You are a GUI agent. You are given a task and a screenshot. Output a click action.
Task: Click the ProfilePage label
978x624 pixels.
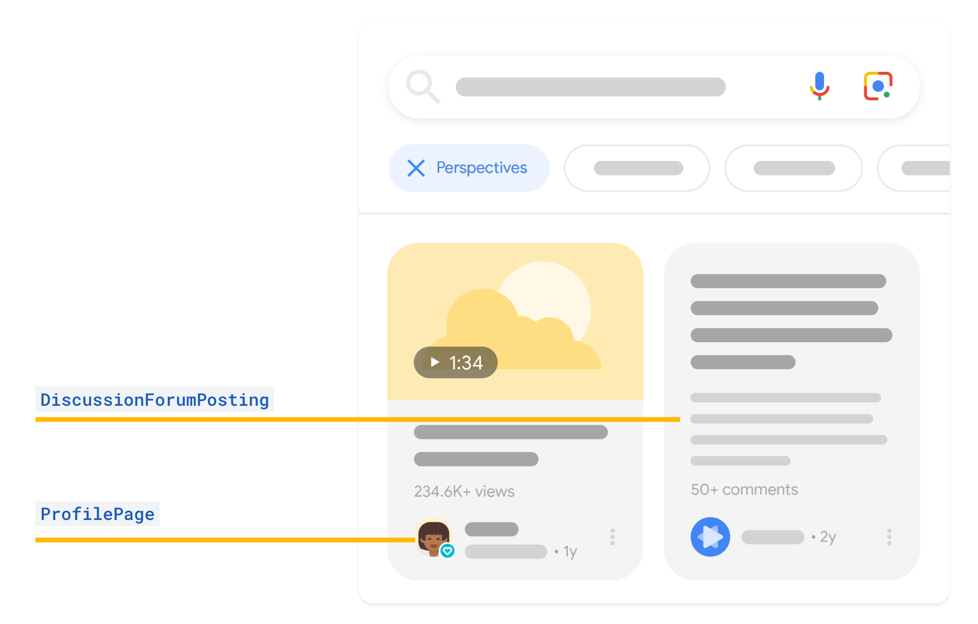97,514
